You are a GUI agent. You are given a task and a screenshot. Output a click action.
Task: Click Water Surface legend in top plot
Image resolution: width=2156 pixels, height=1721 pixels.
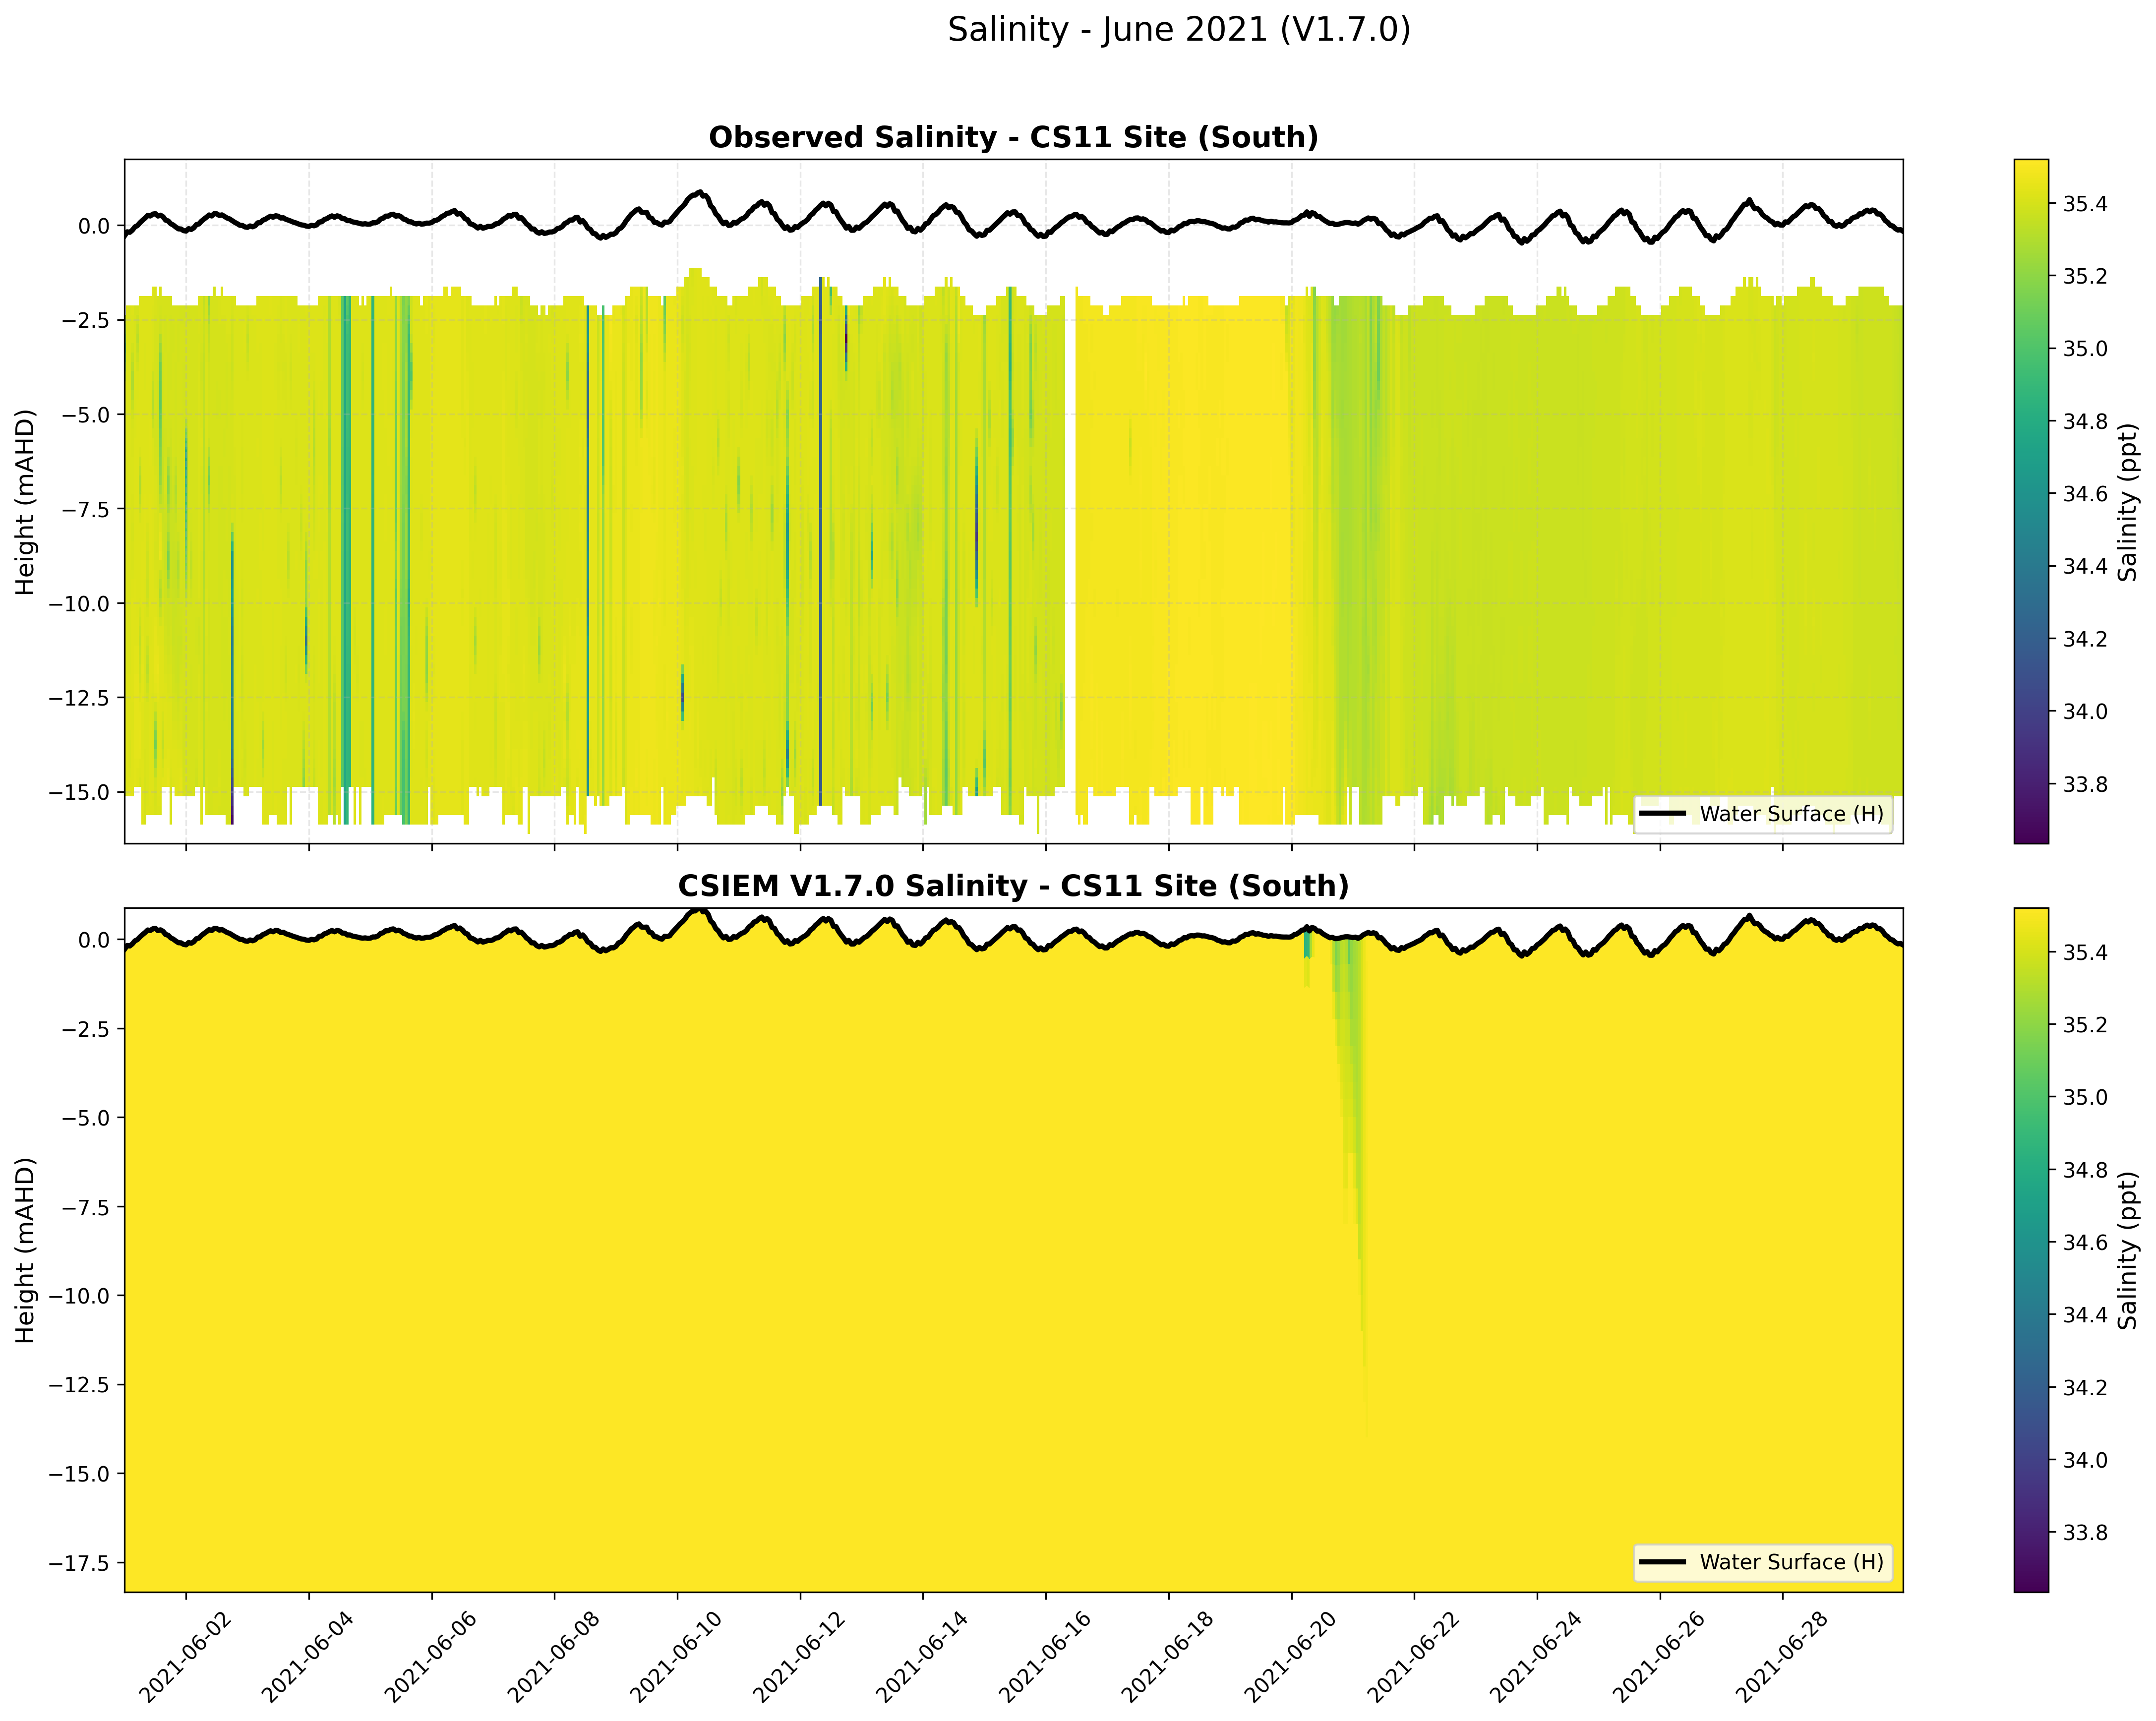tap(1763, 814)
